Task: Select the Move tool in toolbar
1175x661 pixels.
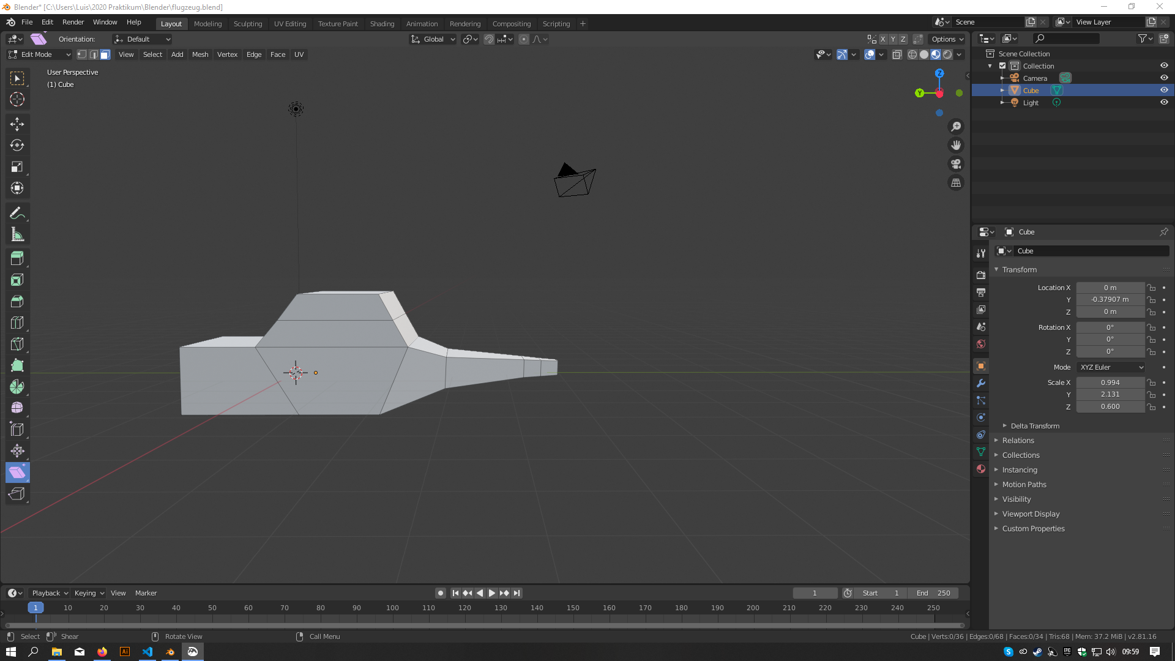Action: 17,124
